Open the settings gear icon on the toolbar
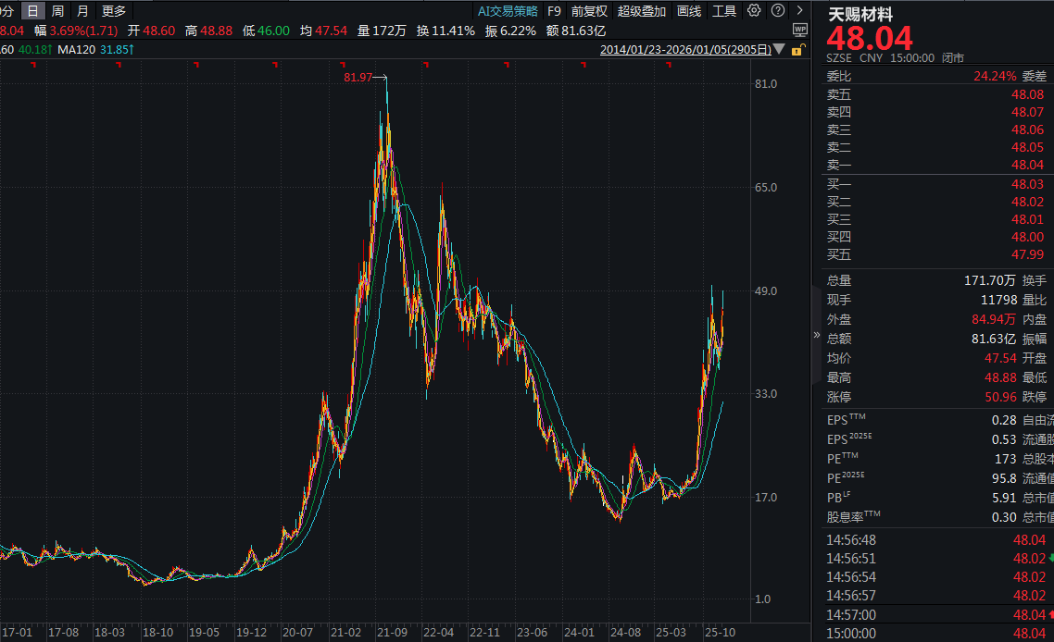Image resolution: width=1054 pixels, height=642 pixels. [753, 12]
